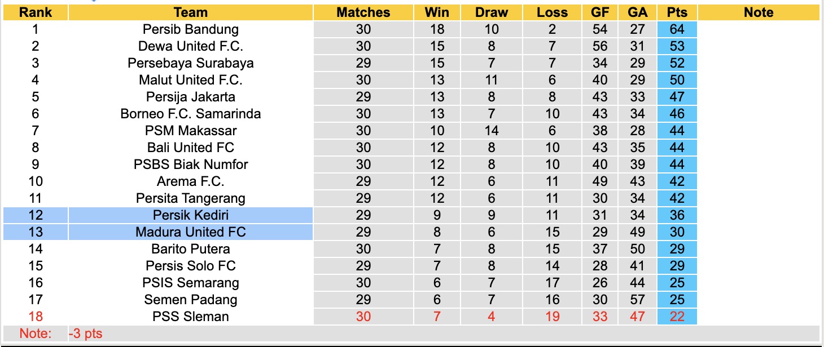Select the Note column header
The width and height of the screenshot is (824, 347).
click(x=759, y=12)
